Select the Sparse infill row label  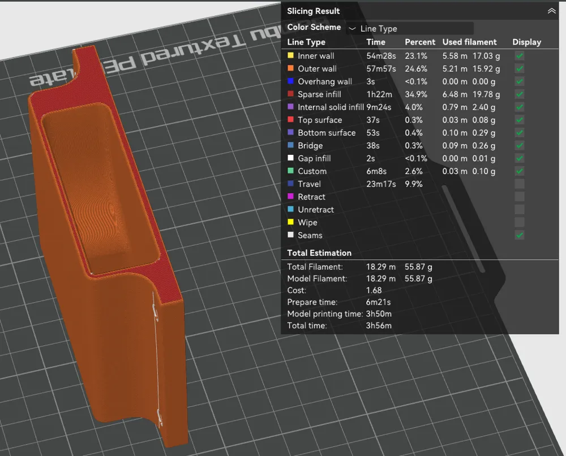pyautogui.click(x=319, y=94)
